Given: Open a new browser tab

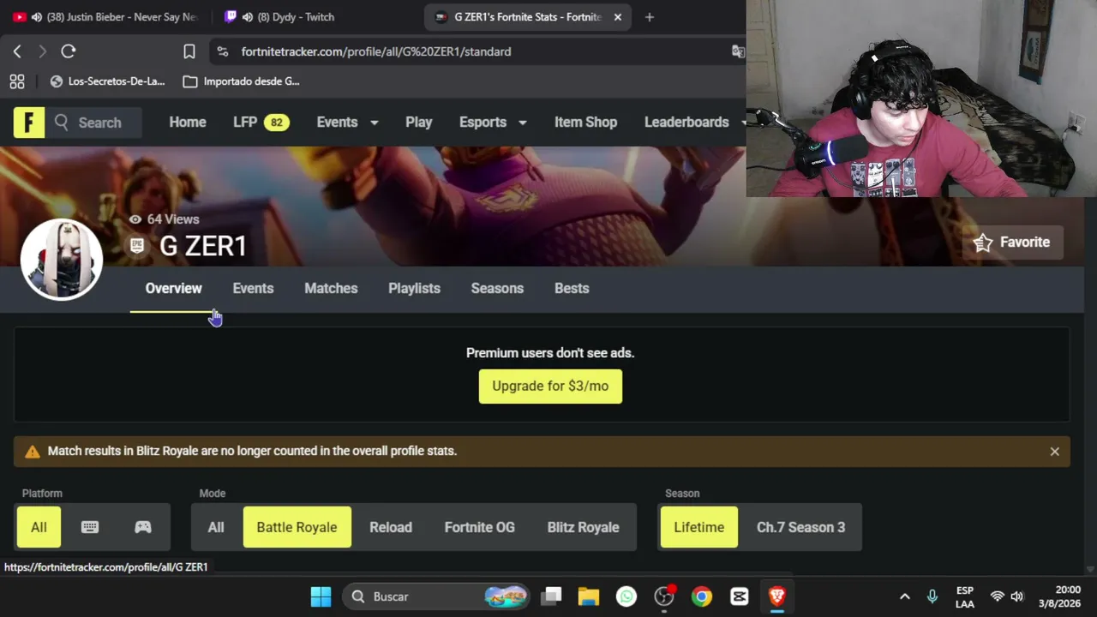Looking at the screenshot, I should click(649, 17).
